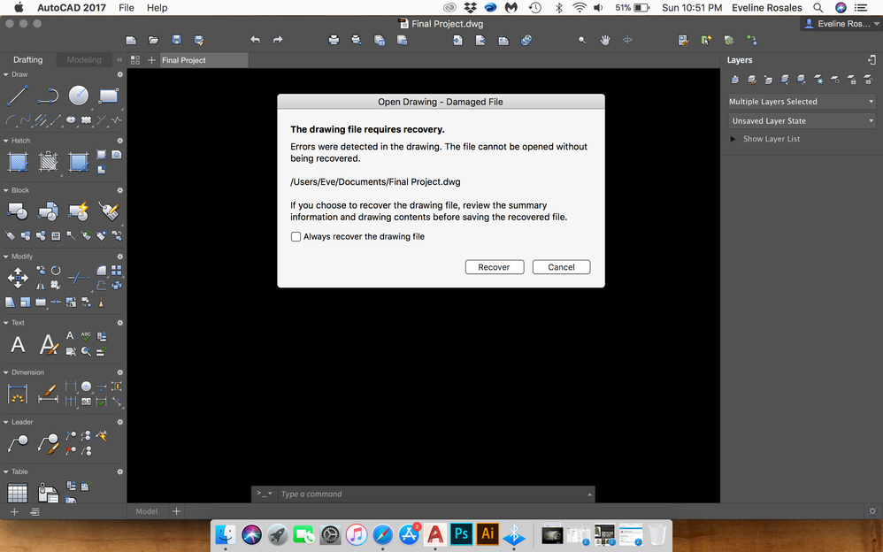This screenshot has width=883, height=552.
Task: Open the Help menu
Action: point(157,8)
